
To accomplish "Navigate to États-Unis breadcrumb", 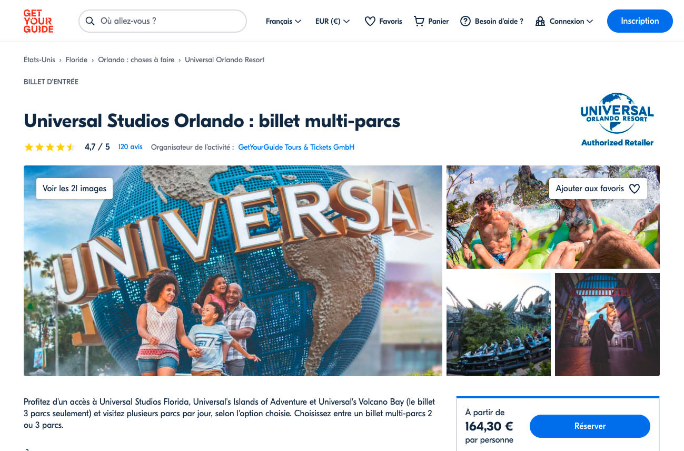I will point(39,60).
